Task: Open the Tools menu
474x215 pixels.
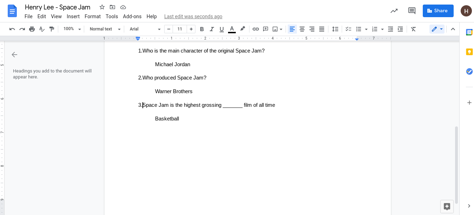Action: (x=112, y=16)
